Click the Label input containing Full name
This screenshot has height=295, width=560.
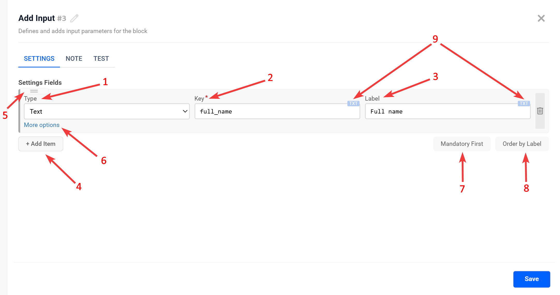coord(447,111)
